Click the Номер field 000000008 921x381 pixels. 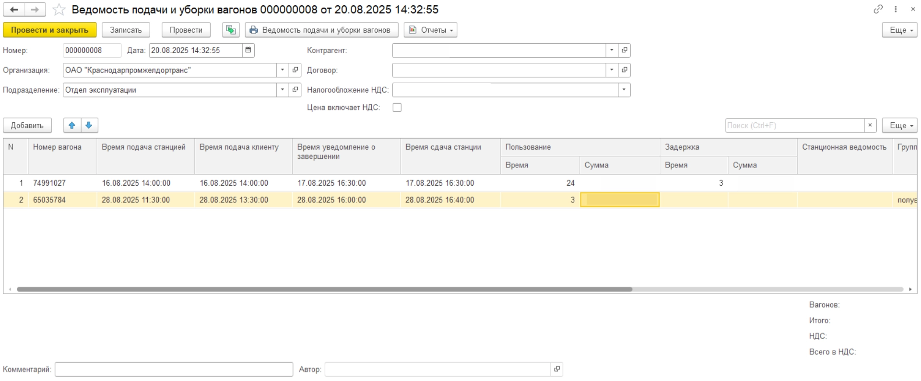pos(92,50)
